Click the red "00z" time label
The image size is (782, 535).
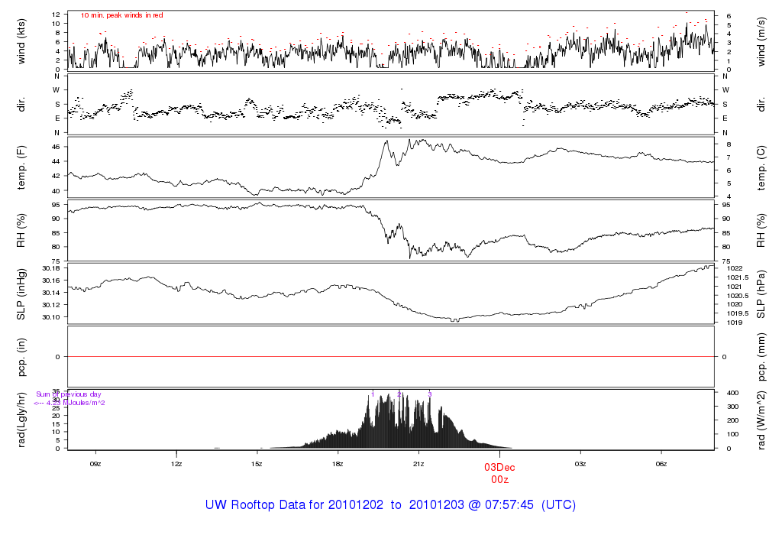coord(499,480)
